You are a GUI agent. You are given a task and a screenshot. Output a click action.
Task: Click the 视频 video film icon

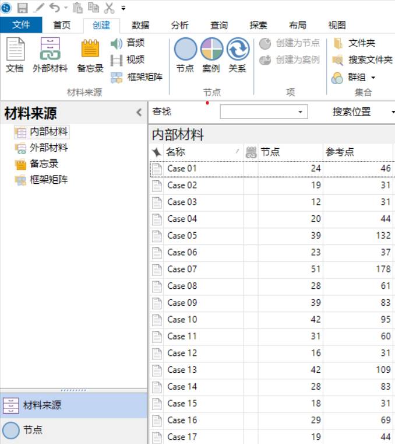[117, 60]
